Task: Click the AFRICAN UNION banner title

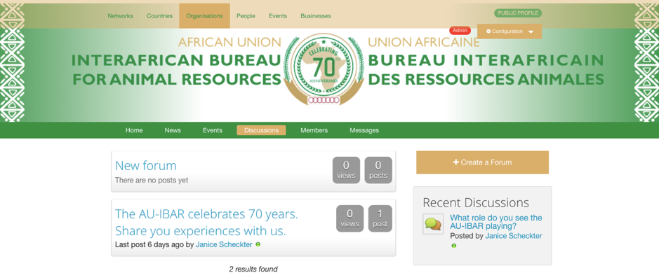Action: point(229,42)
